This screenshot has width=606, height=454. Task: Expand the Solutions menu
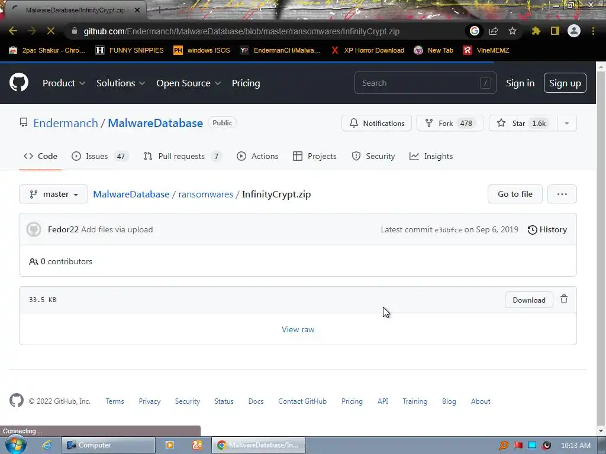pyautogui.click(x=121, y=83)
